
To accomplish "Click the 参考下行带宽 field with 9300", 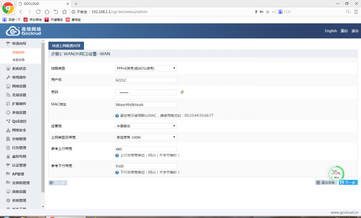I will (x=146, y=166).
